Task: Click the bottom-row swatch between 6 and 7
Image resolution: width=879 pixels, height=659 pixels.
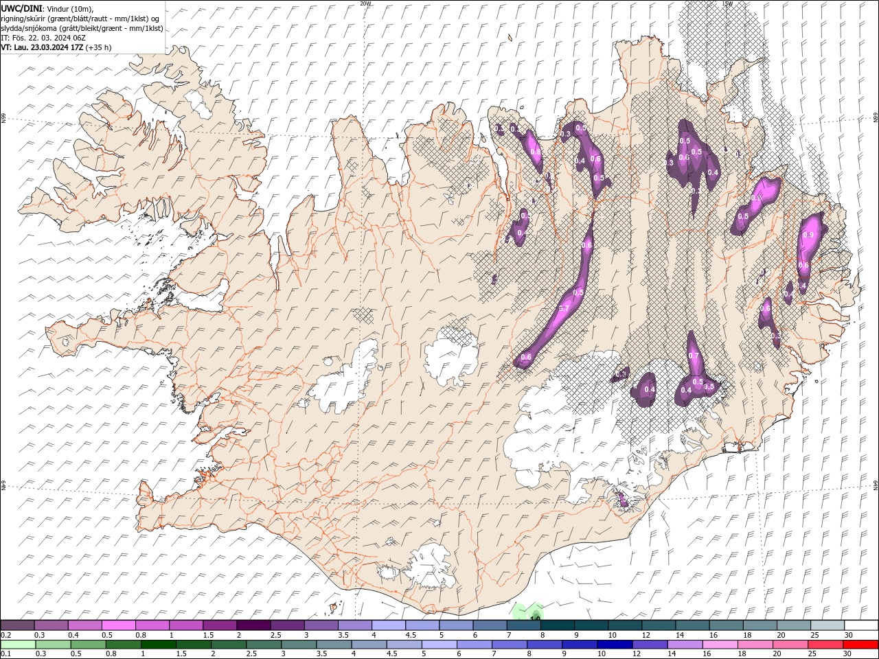Action: tap(474, 645)
